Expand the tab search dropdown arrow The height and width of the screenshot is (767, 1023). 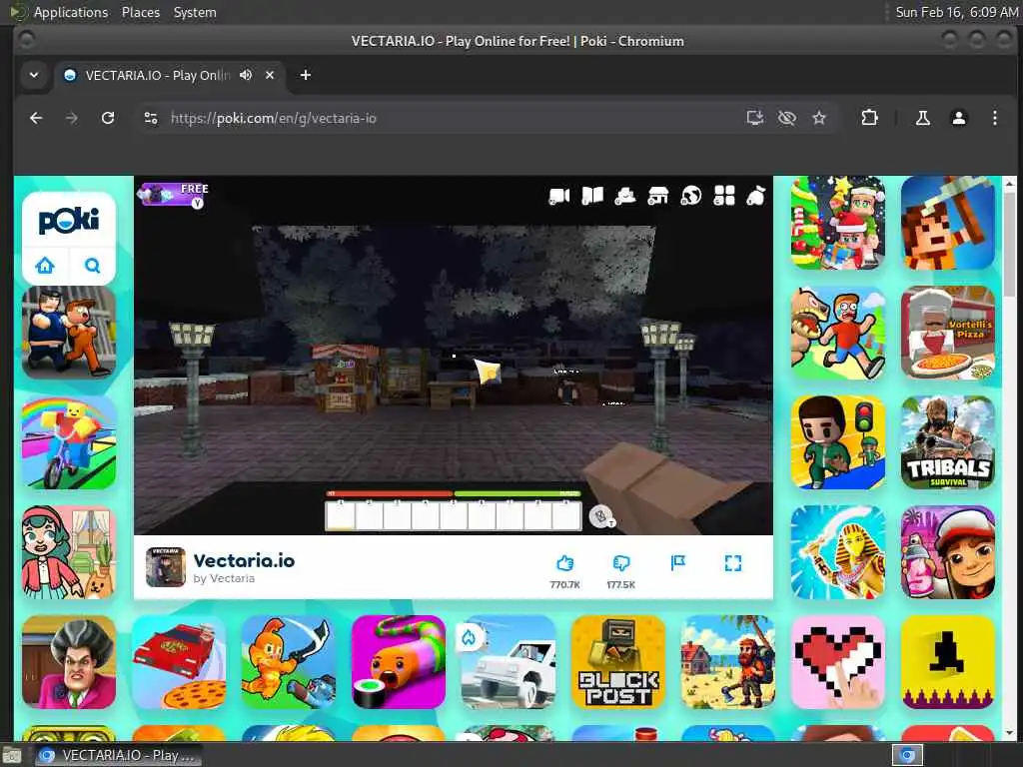(x=34, y=75)
